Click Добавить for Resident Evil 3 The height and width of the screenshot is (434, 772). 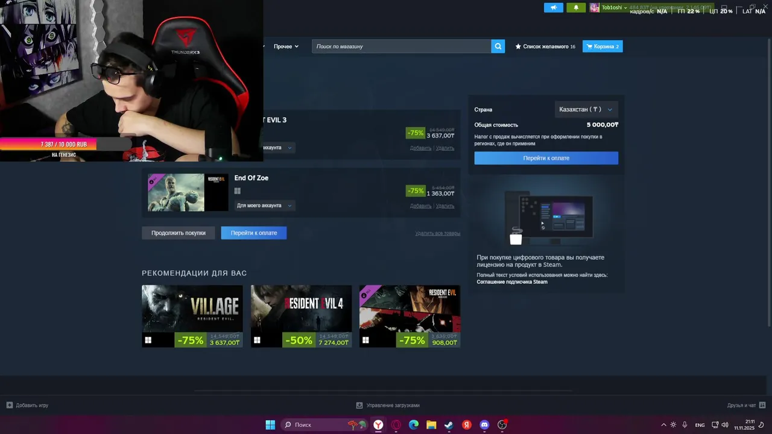[420, 148]
